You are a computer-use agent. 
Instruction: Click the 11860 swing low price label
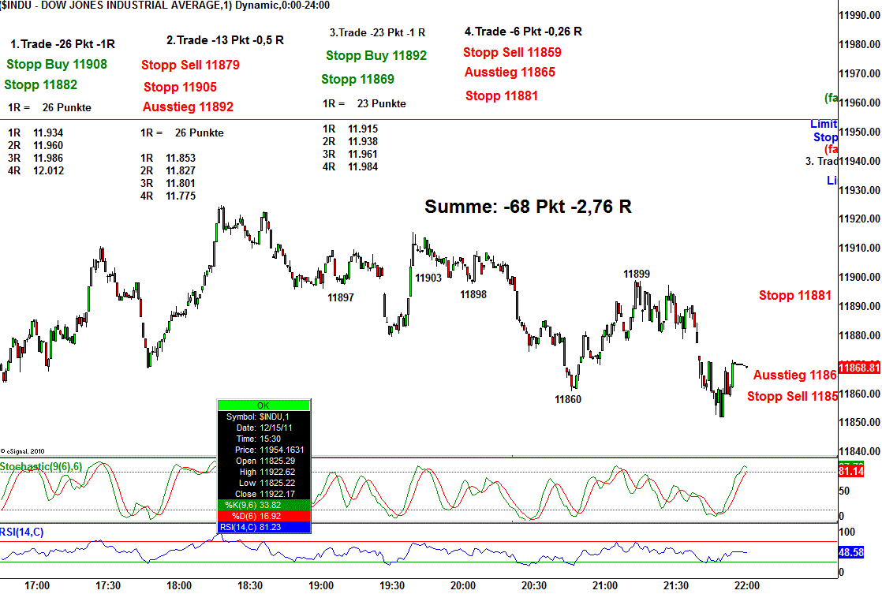pos(568,399)
